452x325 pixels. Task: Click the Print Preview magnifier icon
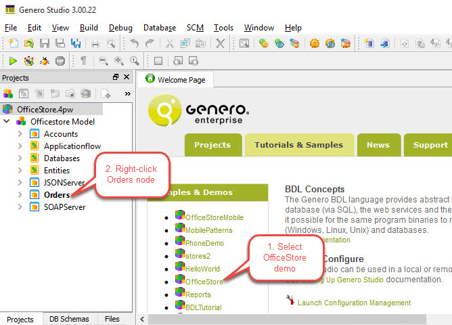[111, 43]
